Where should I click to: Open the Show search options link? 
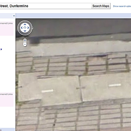coord(122,6)
